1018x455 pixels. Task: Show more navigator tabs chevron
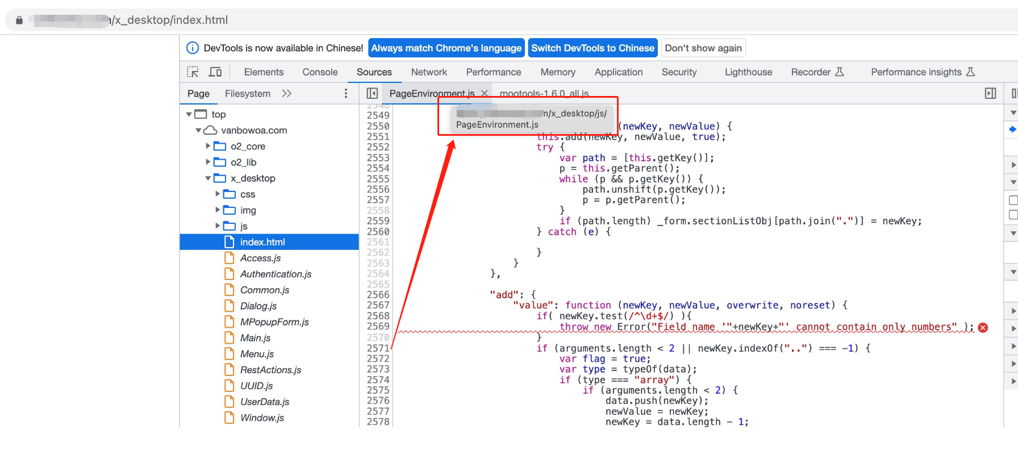point(287,94)
